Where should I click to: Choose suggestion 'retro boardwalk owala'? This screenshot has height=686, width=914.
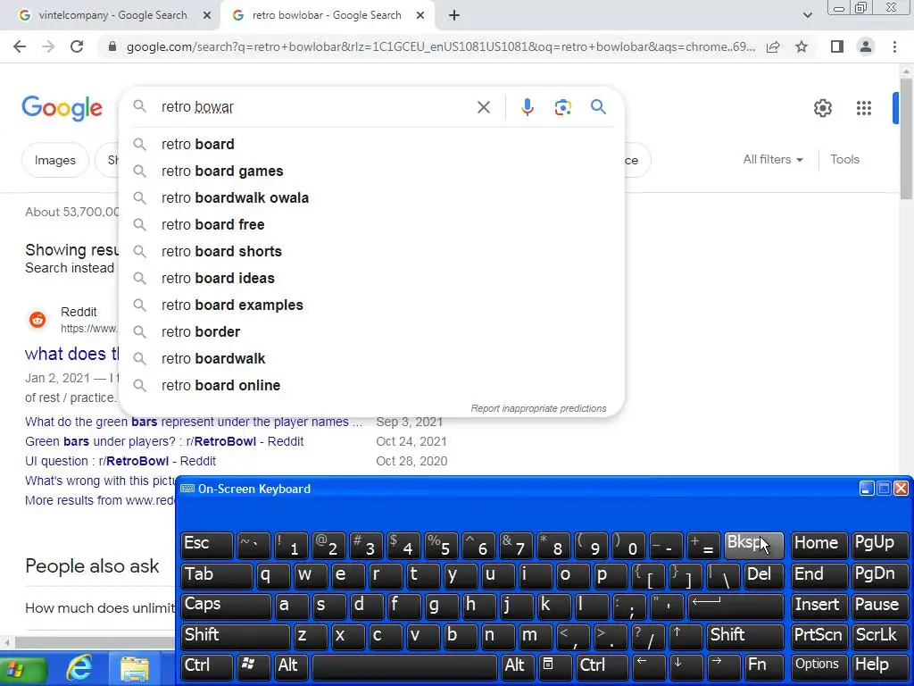click(x=371, y=197)
